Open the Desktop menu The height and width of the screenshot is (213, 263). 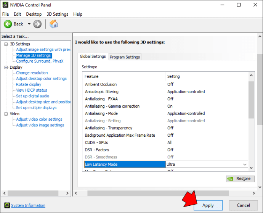tap(34, 14)
